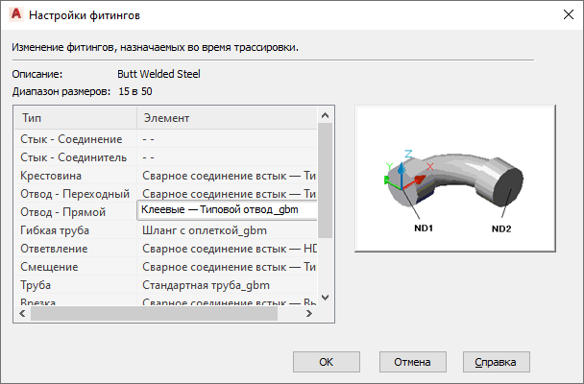The image size is (584, 384).
Task: Select the Стык - Соединение row
Action: (x=72, y=140)
